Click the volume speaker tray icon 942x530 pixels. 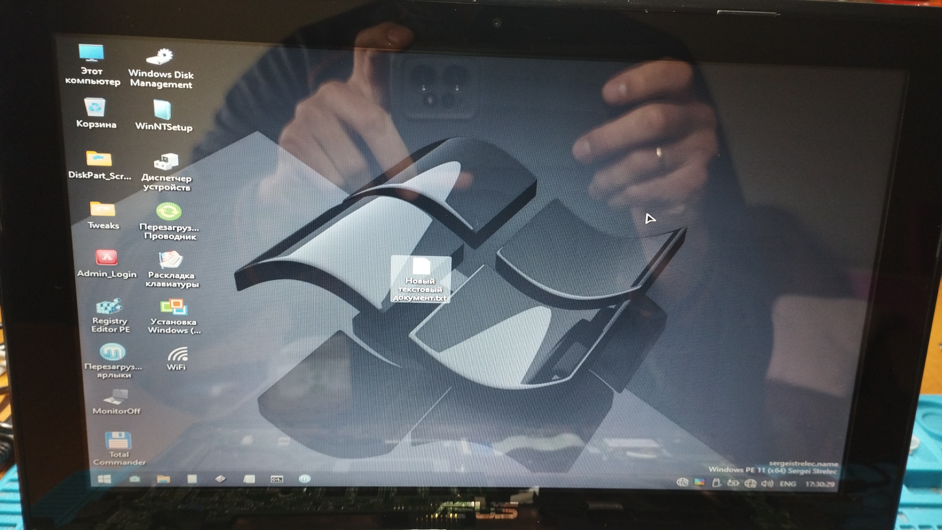pos(767,483)
